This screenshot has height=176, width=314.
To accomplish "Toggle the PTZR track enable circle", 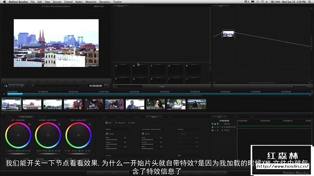I will tap(212, 130).
